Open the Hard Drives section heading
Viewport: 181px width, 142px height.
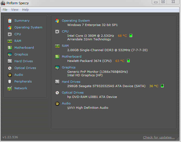point(71,82)
